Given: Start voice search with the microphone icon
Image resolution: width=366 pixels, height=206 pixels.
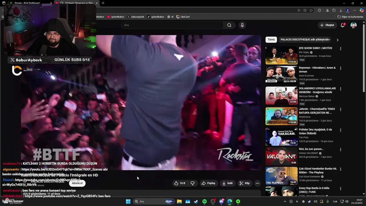Looking at the screenshot, I should tap(242, 25).
